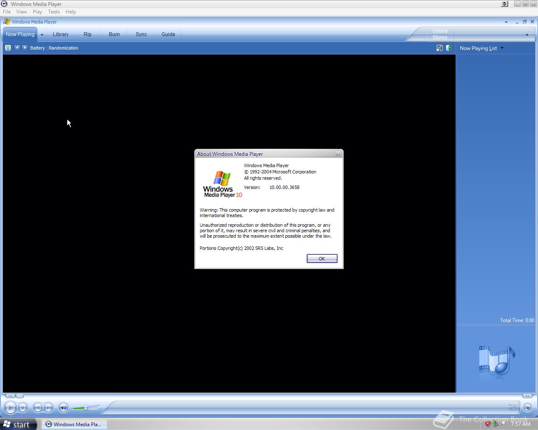Click the Windows Media Player title icon top-left
Image resolution: width=538 pixels, height=430 pixels.
coord(4,4)
